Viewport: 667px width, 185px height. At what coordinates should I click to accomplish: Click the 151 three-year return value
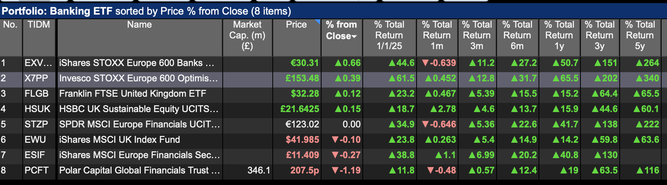click(x=606, y=63)
